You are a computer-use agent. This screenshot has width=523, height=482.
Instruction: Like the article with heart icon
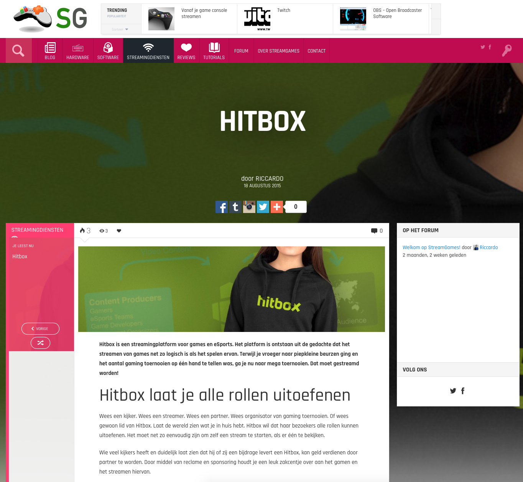point(119,231)
